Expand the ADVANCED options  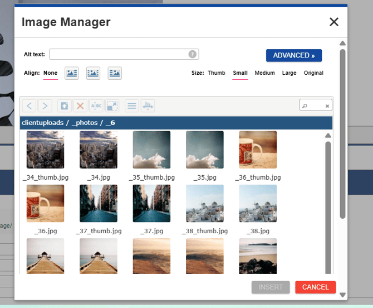click(294, 55)
